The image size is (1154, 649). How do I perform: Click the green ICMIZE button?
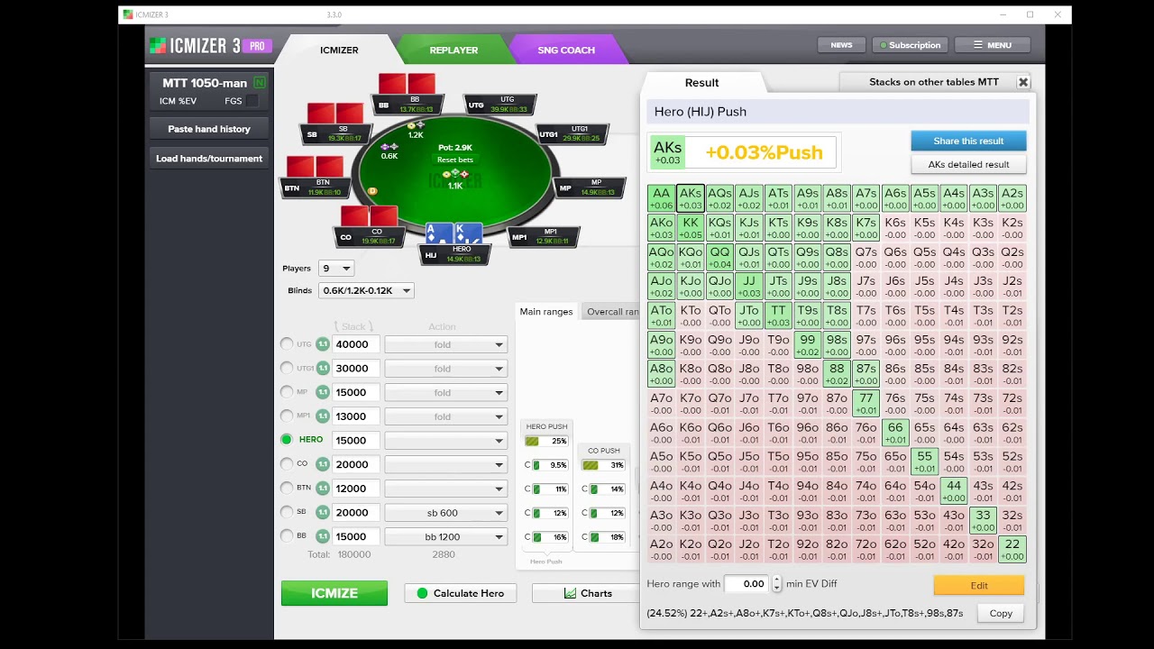(334, 593)
